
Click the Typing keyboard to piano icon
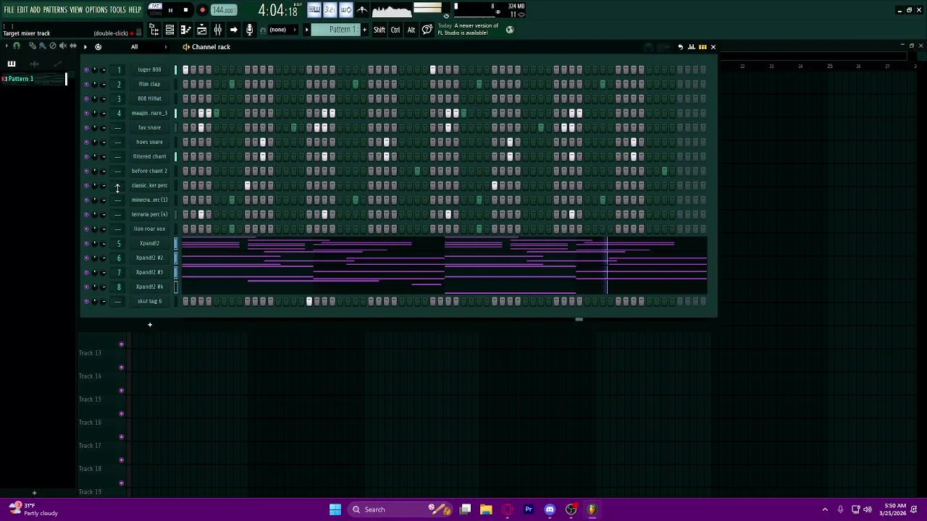pyautogui.click(x=315, y=10)
